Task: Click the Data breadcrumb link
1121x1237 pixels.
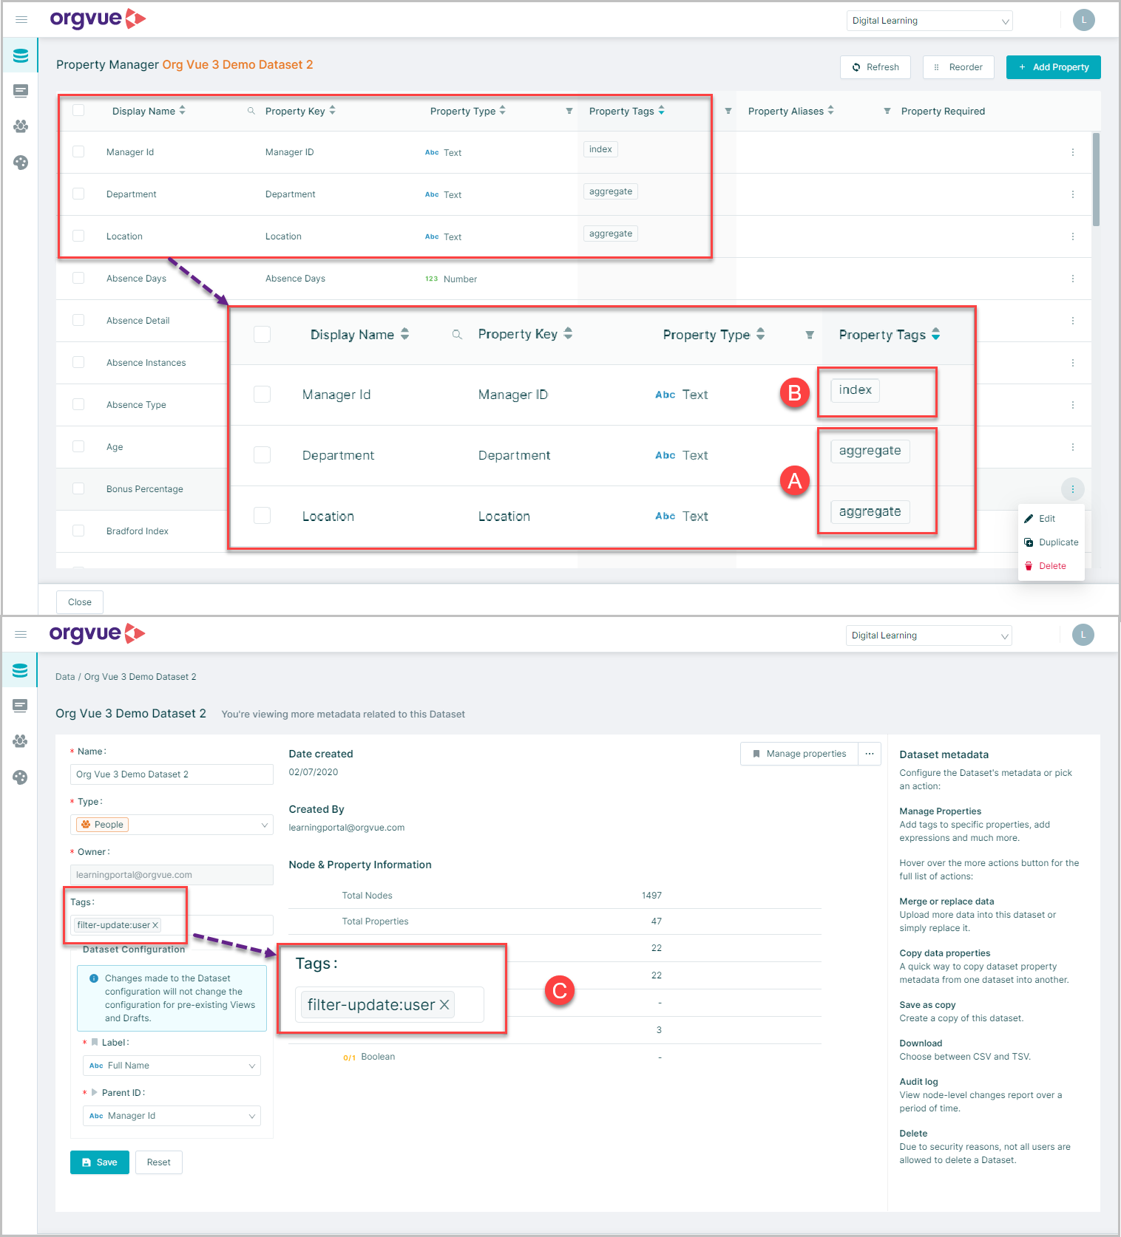Action: 65,677
